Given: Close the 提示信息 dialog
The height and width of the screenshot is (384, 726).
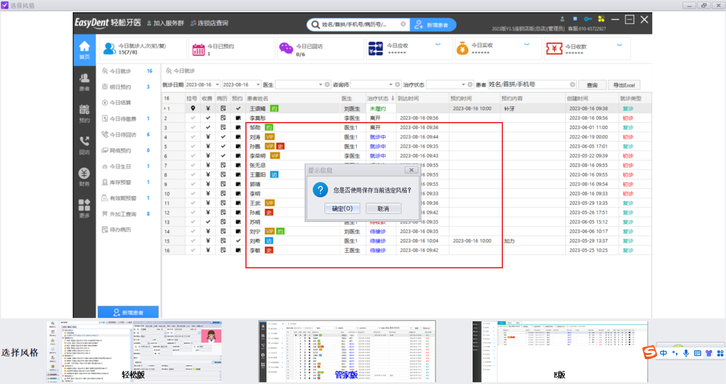Looking at the screenshot, I should pyautogui.click(x=411, y=170).
